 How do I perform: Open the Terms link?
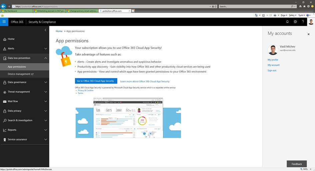(x=80, y=93)
